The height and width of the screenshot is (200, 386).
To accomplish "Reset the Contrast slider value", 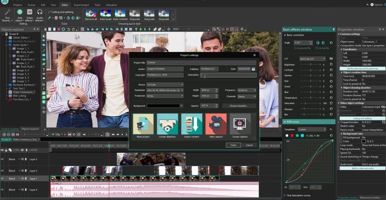I will [x=331, y=70].
